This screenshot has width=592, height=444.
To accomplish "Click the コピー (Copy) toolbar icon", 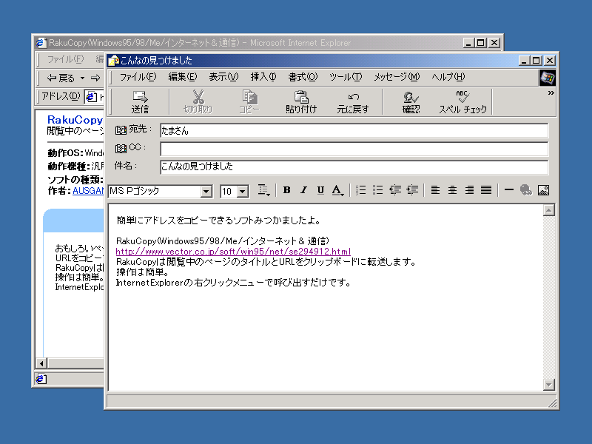I will tap(249, 97).
